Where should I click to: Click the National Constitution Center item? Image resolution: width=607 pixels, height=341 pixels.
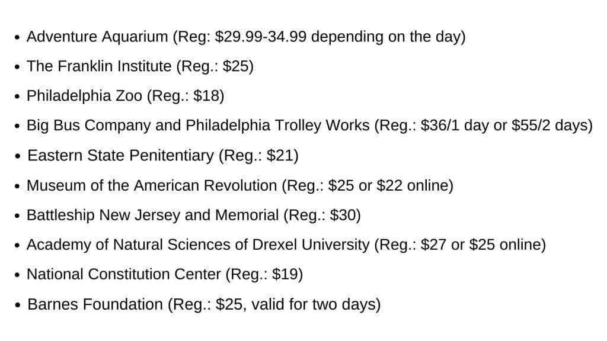point(124,274)
